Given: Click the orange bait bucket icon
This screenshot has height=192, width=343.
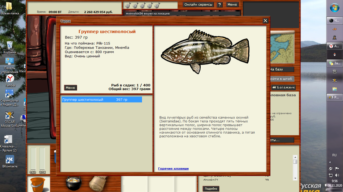Looking at the screenshot, I should coord(38,184).
